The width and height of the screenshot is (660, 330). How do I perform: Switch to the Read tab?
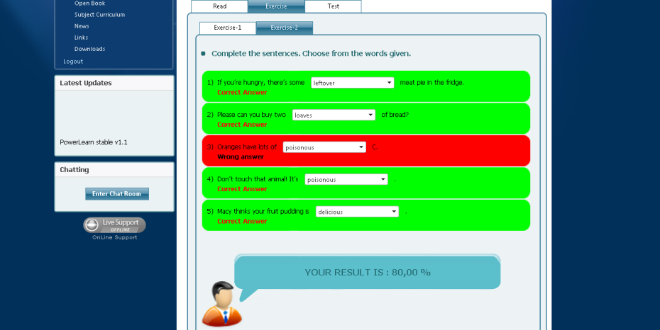point(219,6)
